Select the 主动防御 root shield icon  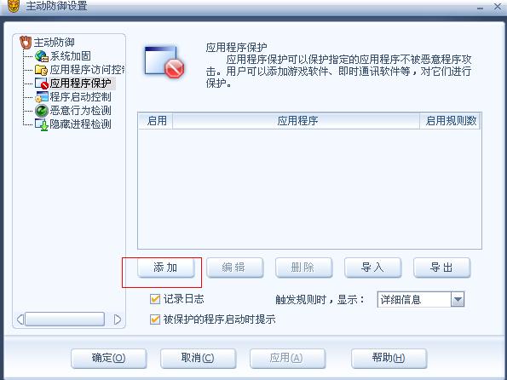pos(26,43)
